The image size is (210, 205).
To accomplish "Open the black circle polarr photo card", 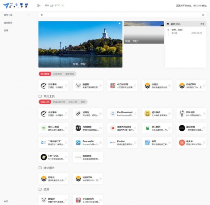I will pyautogui.click(x=192, y=128).
